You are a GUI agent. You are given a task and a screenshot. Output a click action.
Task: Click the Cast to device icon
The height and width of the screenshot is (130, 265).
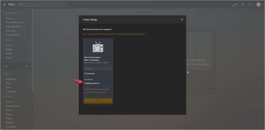pos(250,4)
